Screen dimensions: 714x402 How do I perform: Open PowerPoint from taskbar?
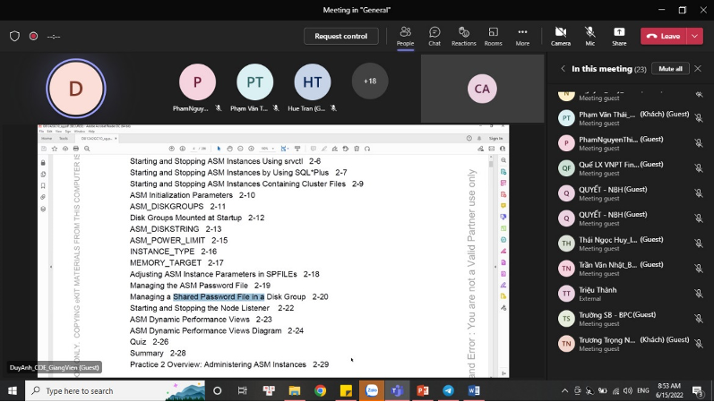click(423, 390)
